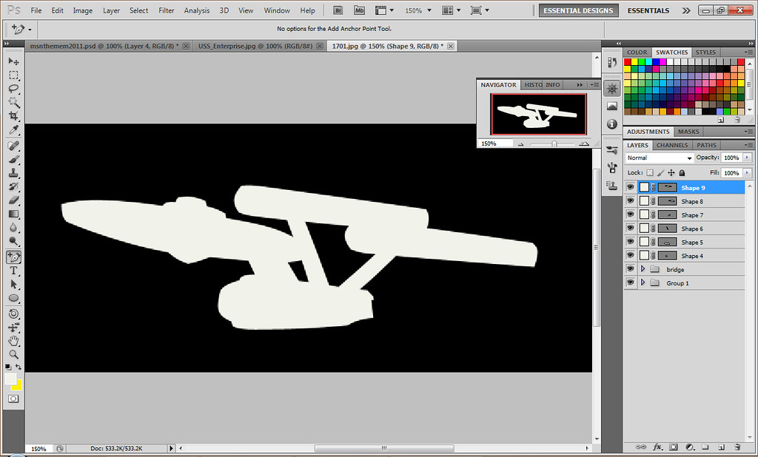This screenshot has width=758, height=457.
Task: Enable Lock transparent pixels for Shape 9
Action: (651, 172)
